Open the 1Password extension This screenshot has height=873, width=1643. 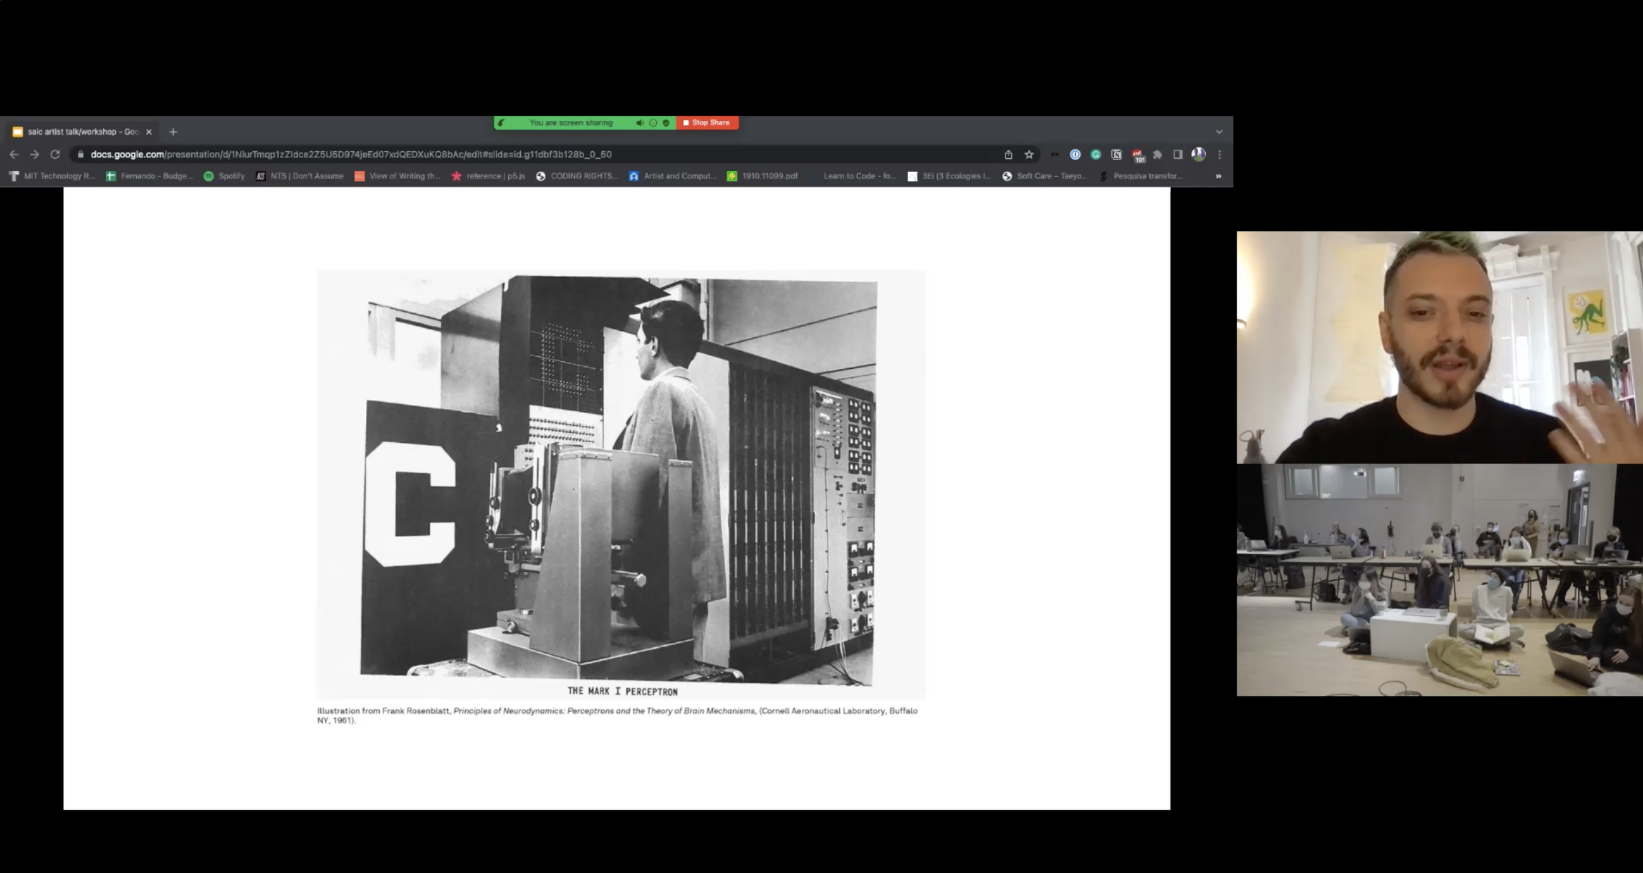[1075, 154]
